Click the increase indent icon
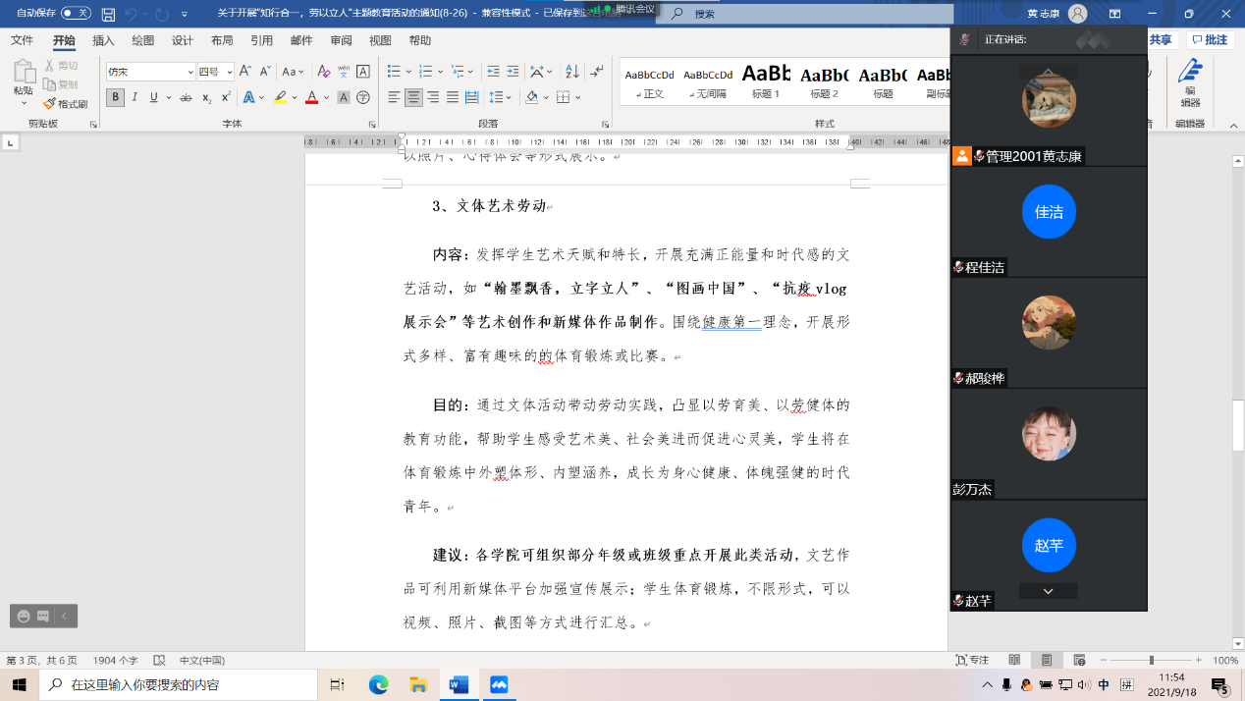The image size is (1245, 701). (x=513, y=72)
